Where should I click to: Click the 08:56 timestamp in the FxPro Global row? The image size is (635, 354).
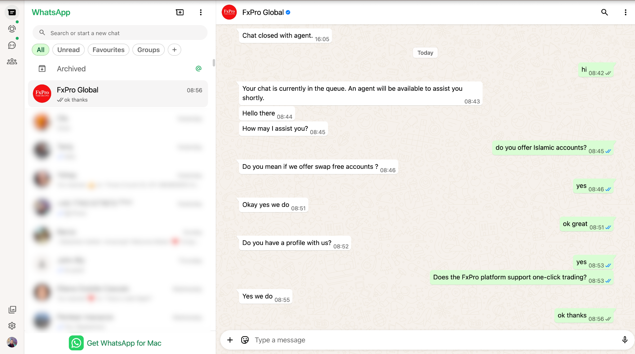194,90
